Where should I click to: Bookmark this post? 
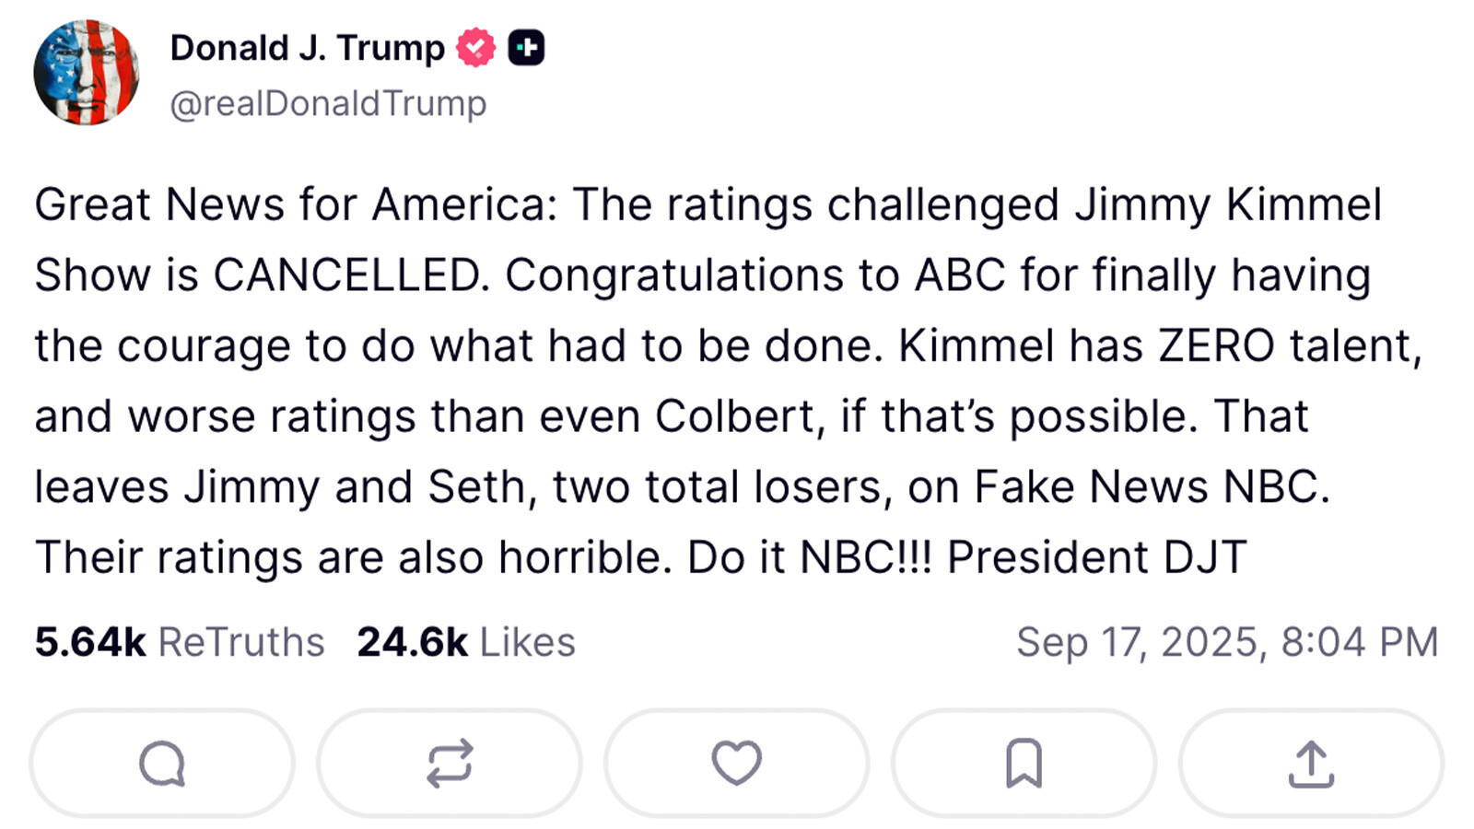(1024, 763)
